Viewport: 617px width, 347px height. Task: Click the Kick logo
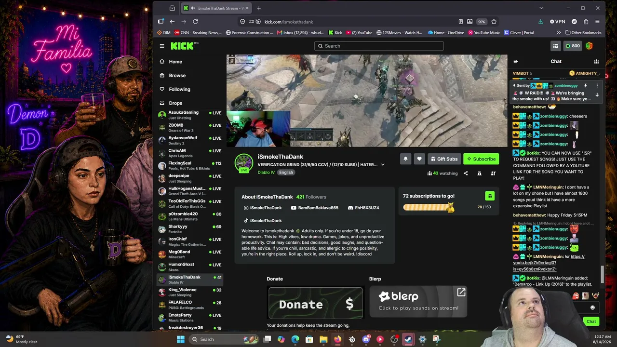pos(184,46)
